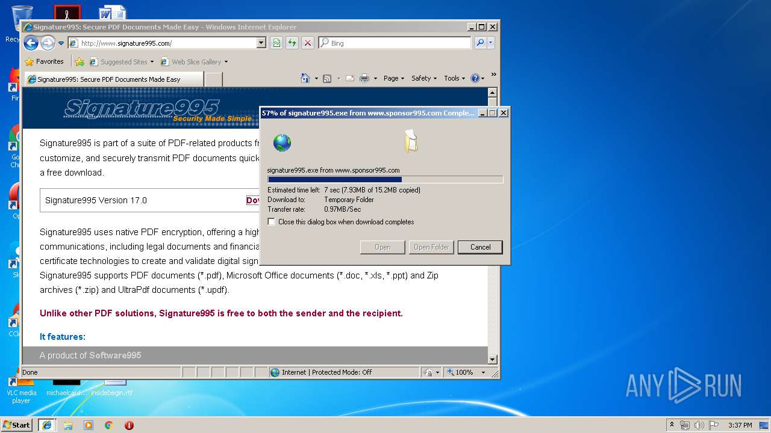
Task: Click 'Transfer rate: 0.97MB/Sec' text
Action: click(x=314, y=209)
